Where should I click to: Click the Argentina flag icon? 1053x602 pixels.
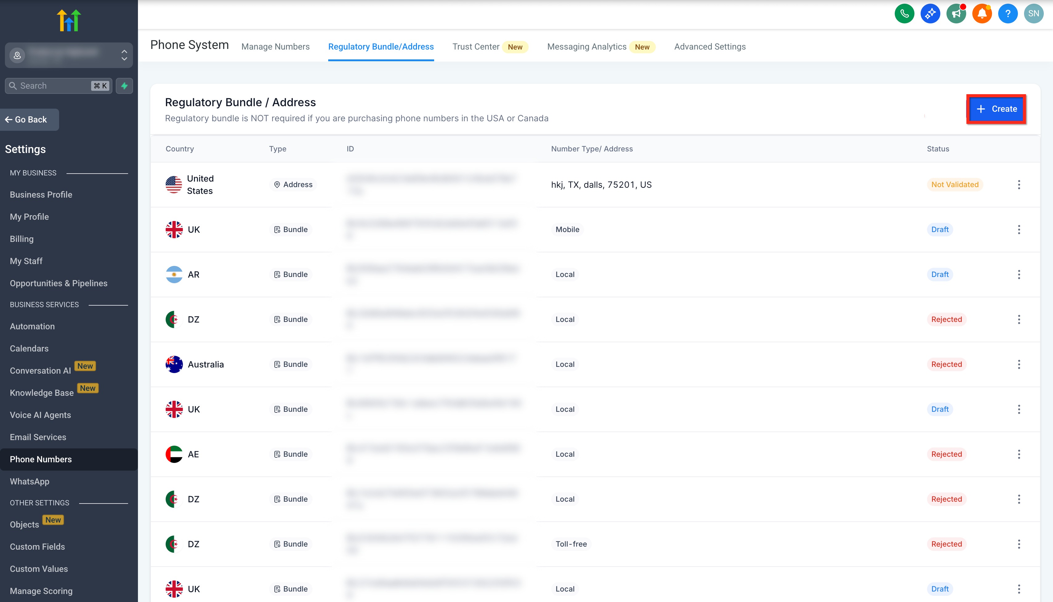(x=174, y=275)
